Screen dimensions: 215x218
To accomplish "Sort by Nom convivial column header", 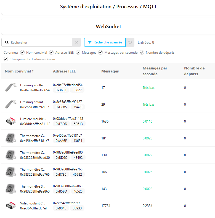I will [19, 71].
